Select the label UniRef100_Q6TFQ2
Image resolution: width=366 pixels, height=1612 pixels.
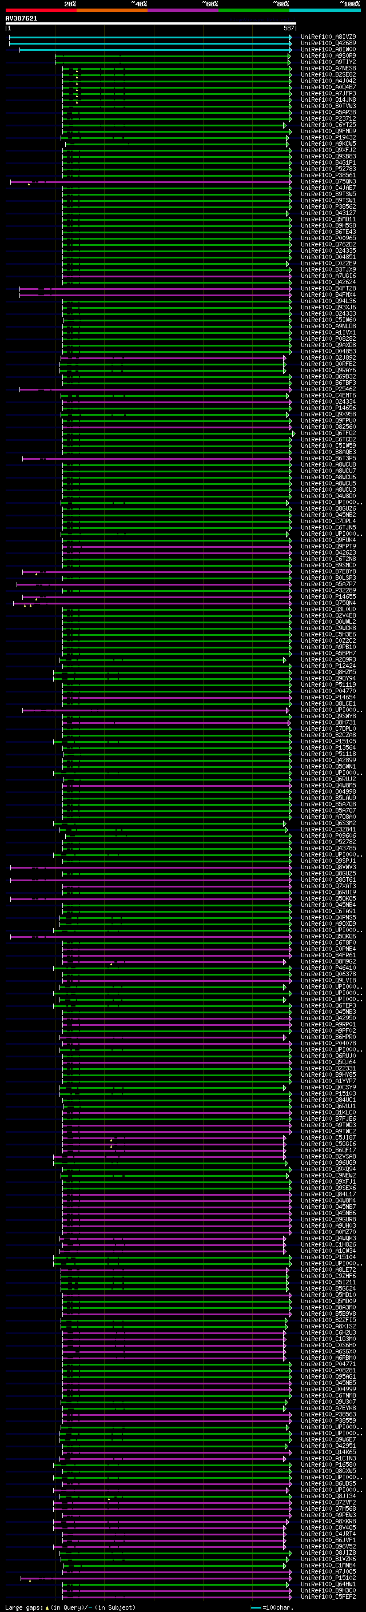pos(328,433)
